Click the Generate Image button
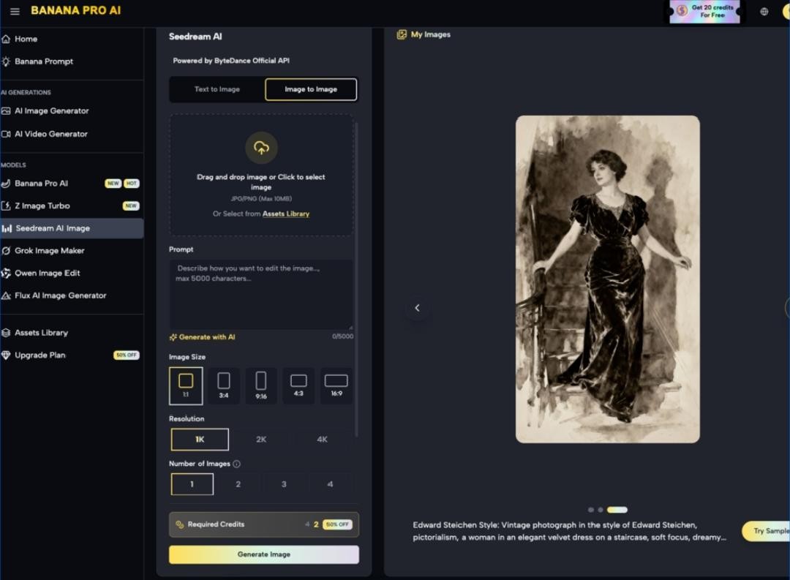Viewport: 790px width, 580px height. (263, 554)
